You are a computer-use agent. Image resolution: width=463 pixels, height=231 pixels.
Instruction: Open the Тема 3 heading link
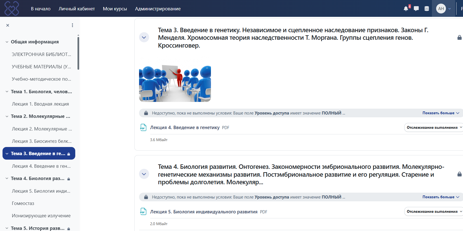tap(293, 38)
